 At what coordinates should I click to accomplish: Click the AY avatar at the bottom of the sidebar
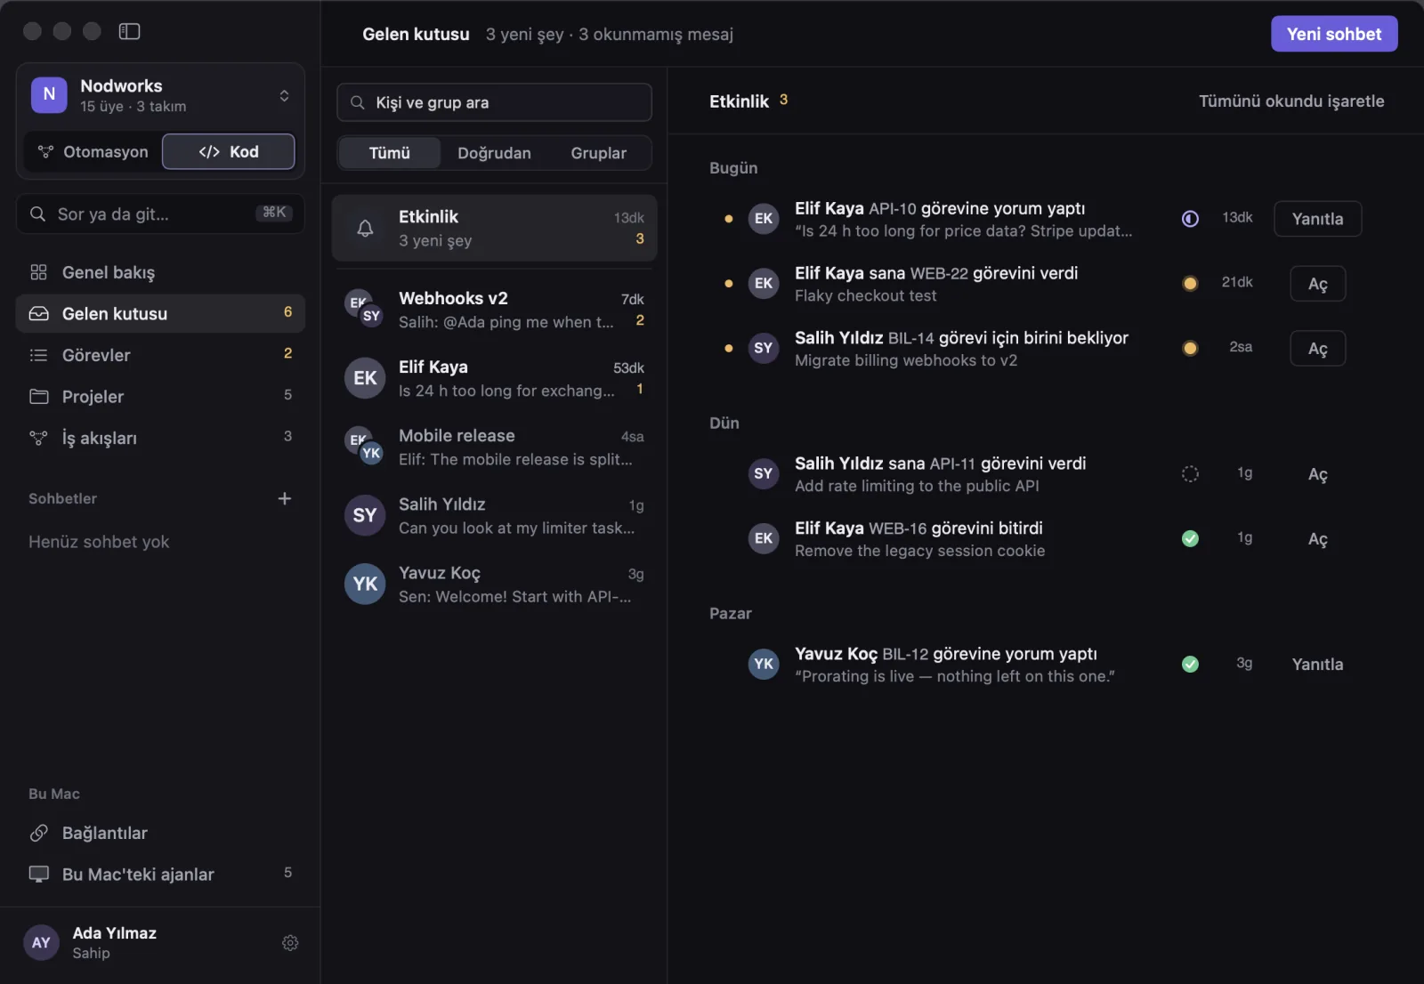(42, 942)
